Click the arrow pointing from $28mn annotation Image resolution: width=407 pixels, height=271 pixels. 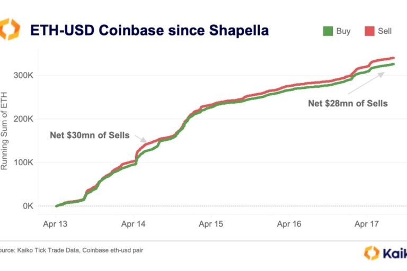[366, 83]
